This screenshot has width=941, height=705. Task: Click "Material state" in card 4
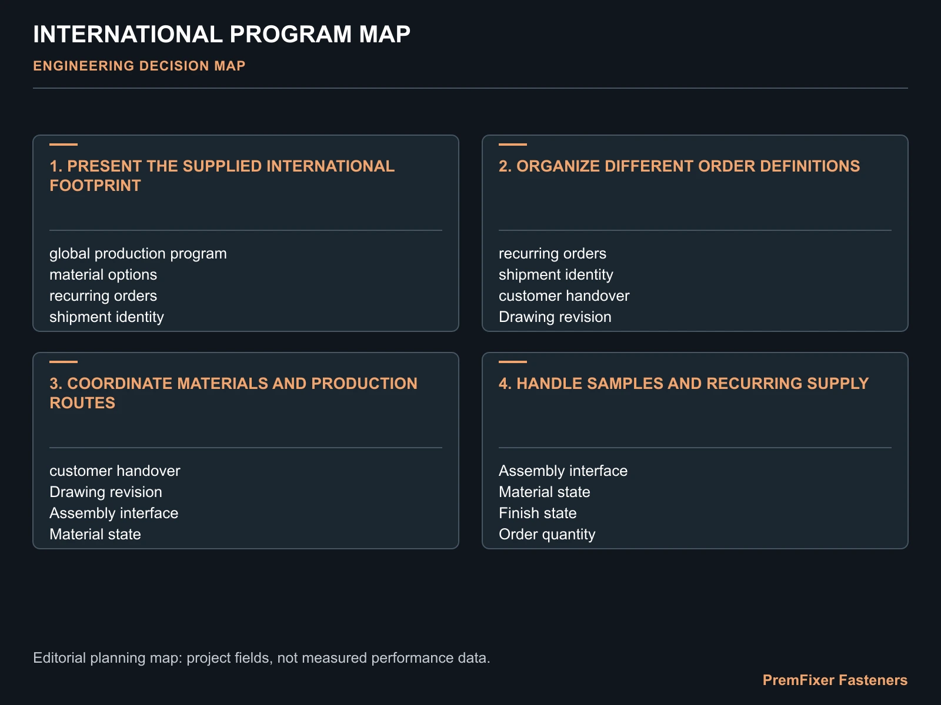[x=545, y=492]
